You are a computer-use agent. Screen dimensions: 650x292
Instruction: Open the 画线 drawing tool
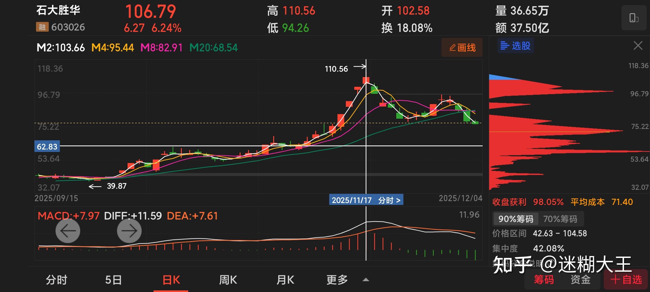click(462, 48)
